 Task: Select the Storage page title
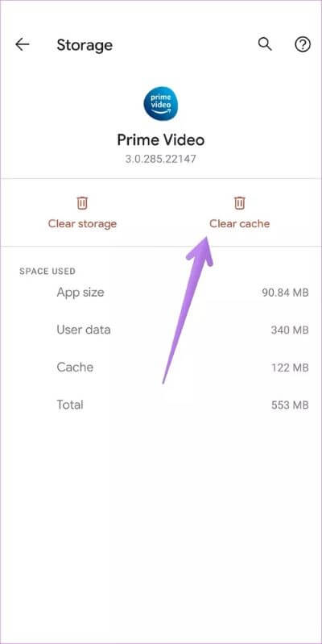point(85,45)
